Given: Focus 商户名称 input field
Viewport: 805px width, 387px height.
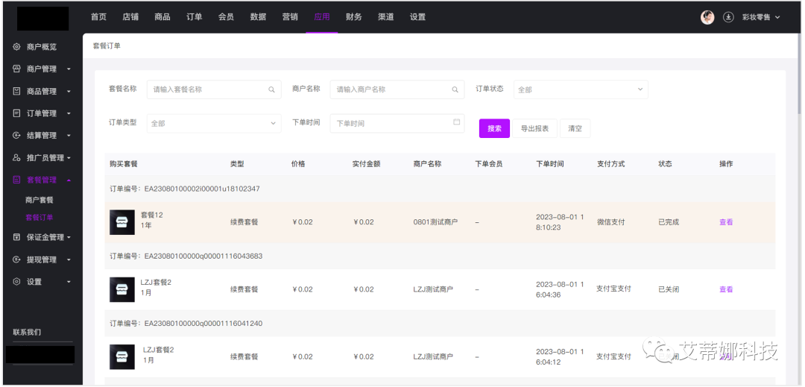Looking at the screenshot, I should coord(397,89).
